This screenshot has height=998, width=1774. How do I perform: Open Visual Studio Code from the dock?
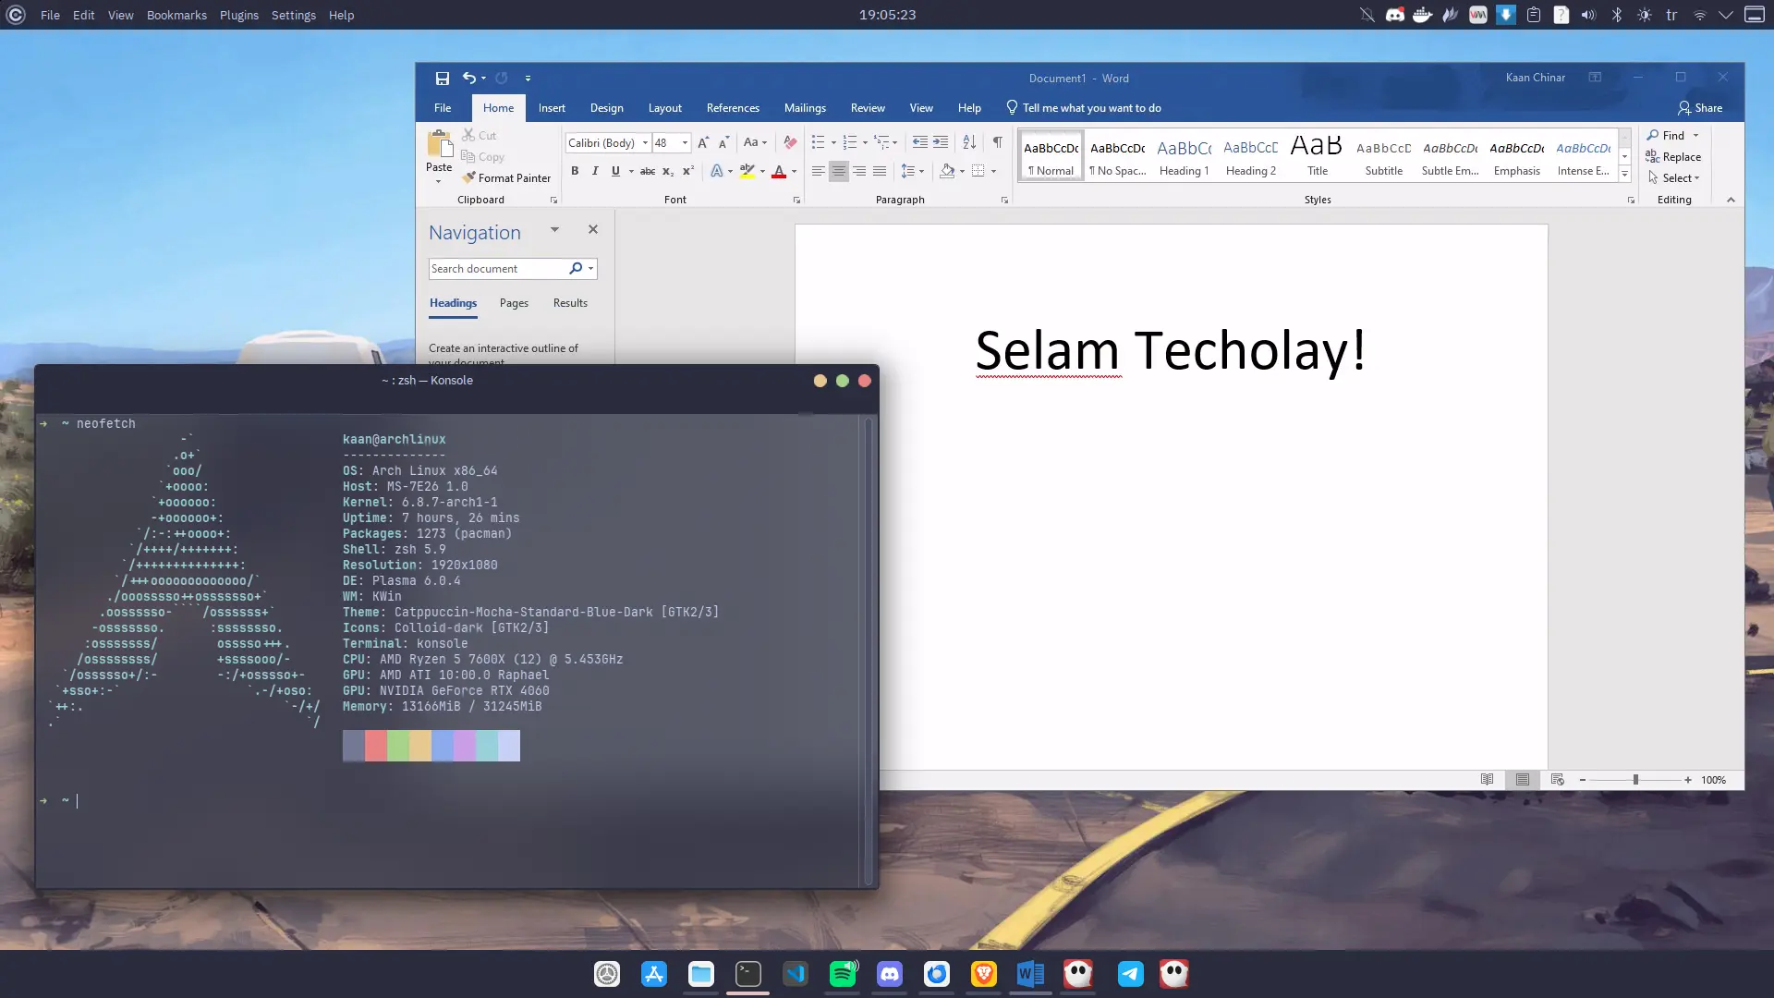click(x=795, y=974)
